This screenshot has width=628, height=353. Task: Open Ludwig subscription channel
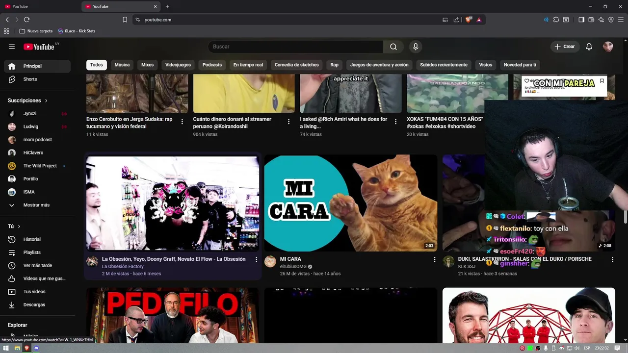coord(37,126)
